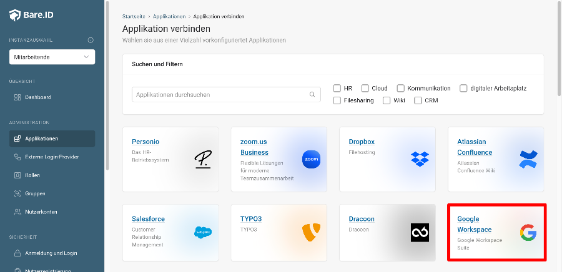This screenshot has height=272, width=562.
Task: Open Anmeldung und Login settings
Action: click(x=52, y=253)
